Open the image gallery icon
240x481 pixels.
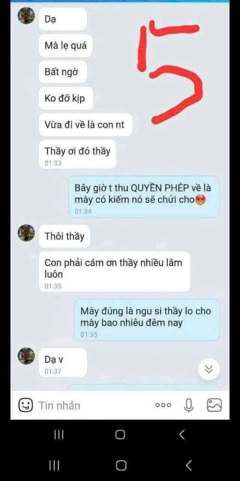214,405
